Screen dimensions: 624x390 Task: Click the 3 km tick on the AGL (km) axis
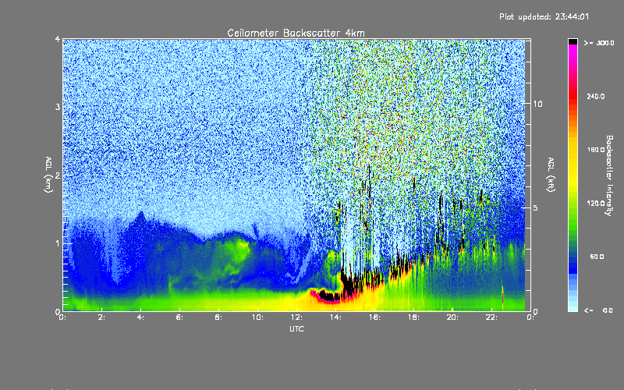pyautogui.click(x=58, y=107)
